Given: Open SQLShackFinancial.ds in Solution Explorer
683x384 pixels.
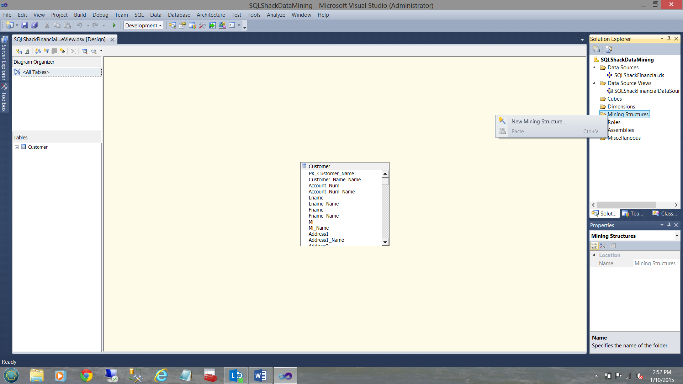Looking at the screenshot, I should 639,75.
